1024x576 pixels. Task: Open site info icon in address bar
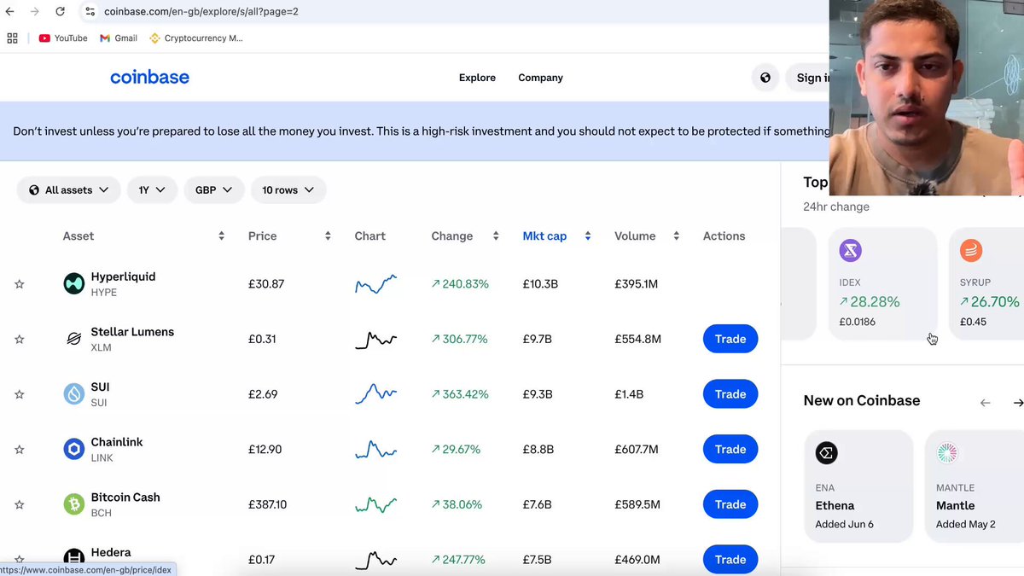point(90,12)
